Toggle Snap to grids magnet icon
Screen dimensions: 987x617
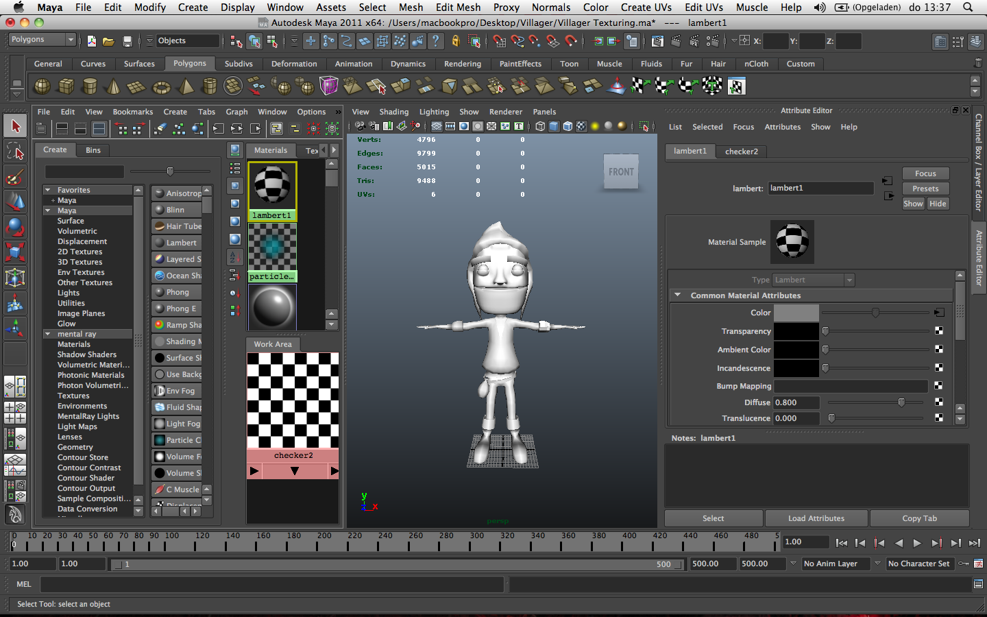point(499,41)
